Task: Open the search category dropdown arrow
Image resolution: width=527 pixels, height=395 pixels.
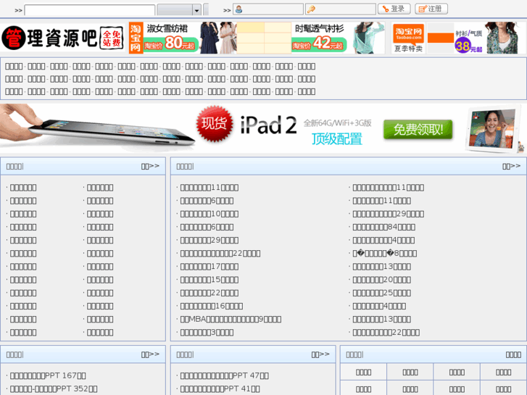Action: tap(196, 10)
